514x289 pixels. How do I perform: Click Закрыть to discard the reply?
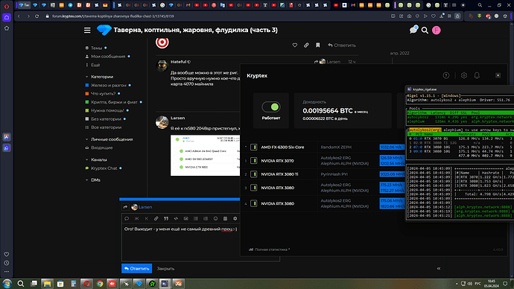[x=165, y=268]
